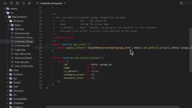The image size is (192, 108).
Task: Expand the Compatibility folder
Action: (x=7, y=99)
